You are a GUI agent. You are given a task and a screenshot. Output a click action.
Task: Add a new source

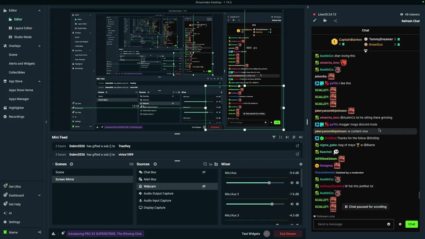pos(155,164)
